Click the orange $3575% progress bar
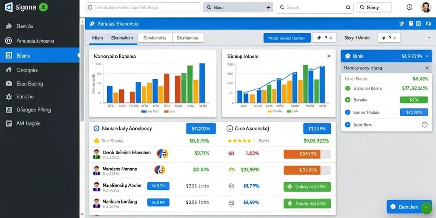Image resolution: width=436 pixels, height=218 pixels. [307, 154]
